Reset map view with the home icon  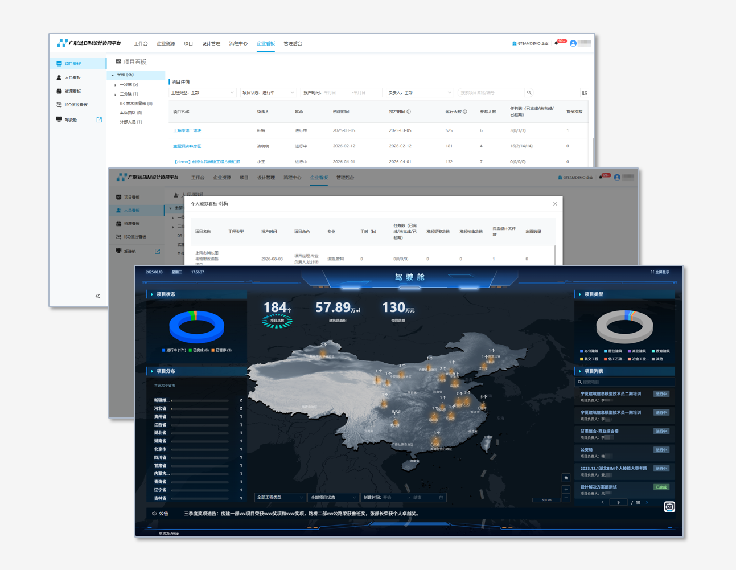pos(566,478)
